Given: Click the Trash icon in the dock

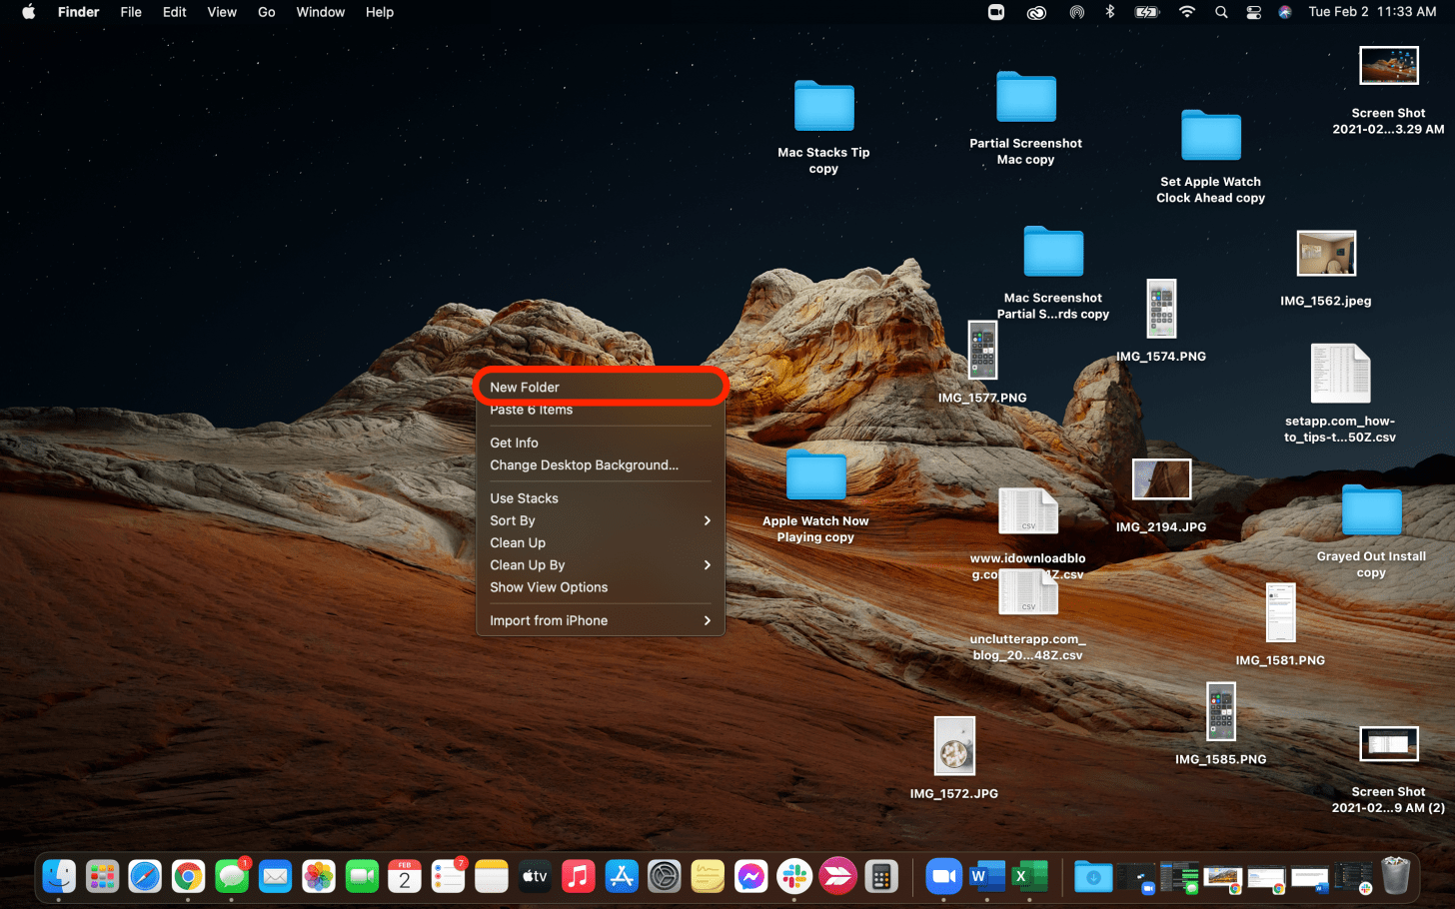Looking at the screenshot, I should (x=1395, y=876).
